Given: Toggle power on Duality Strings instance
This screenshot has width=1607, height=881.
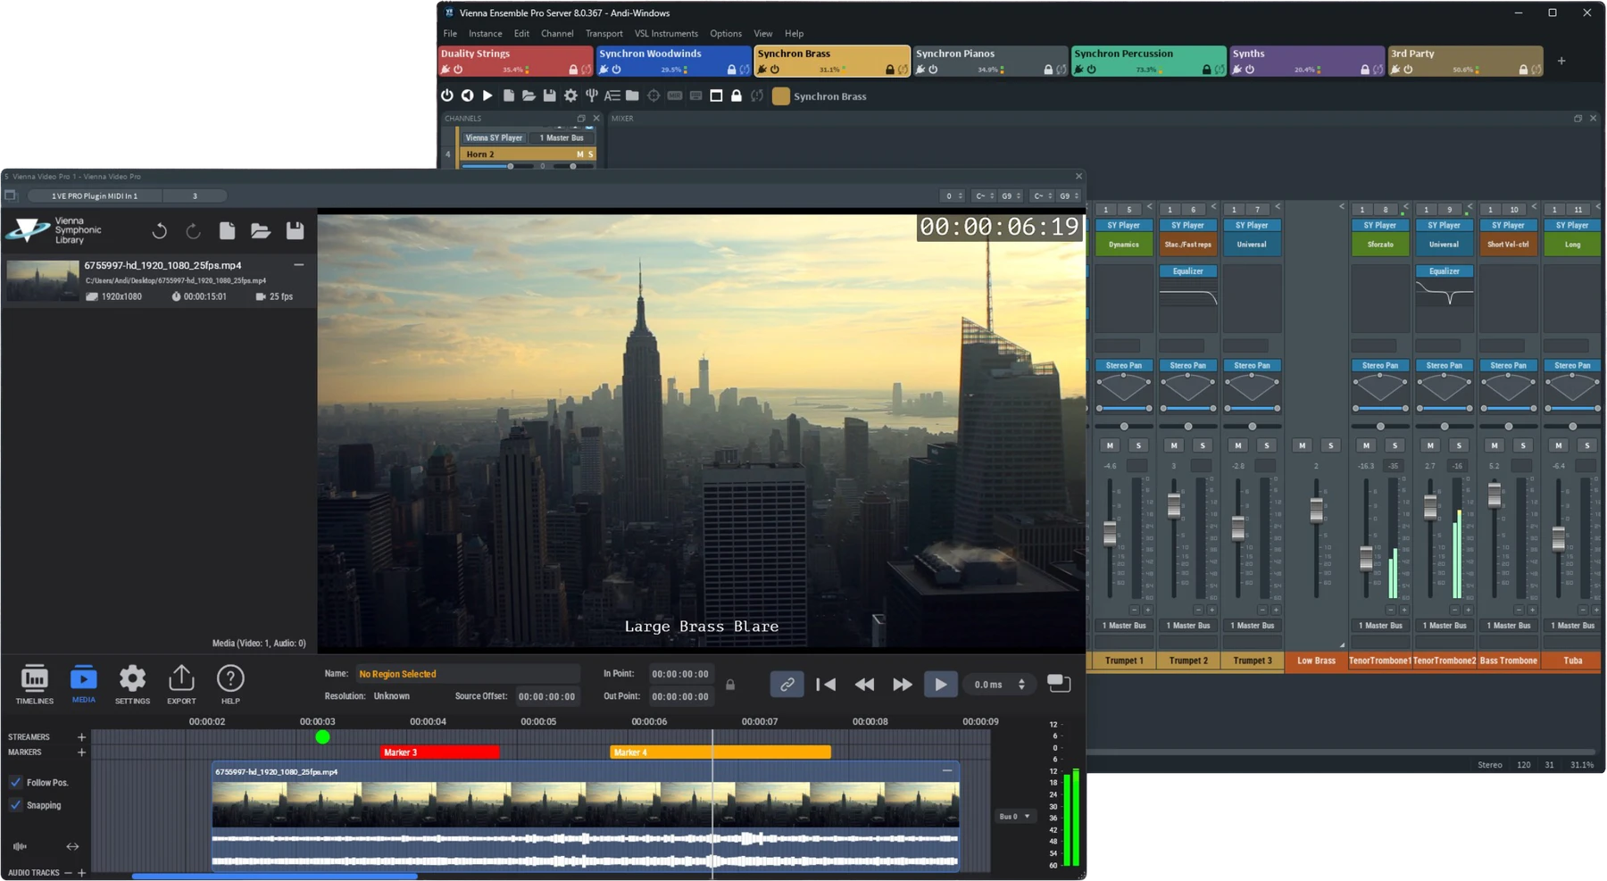Looking at the screenshot, I should 458,70.
